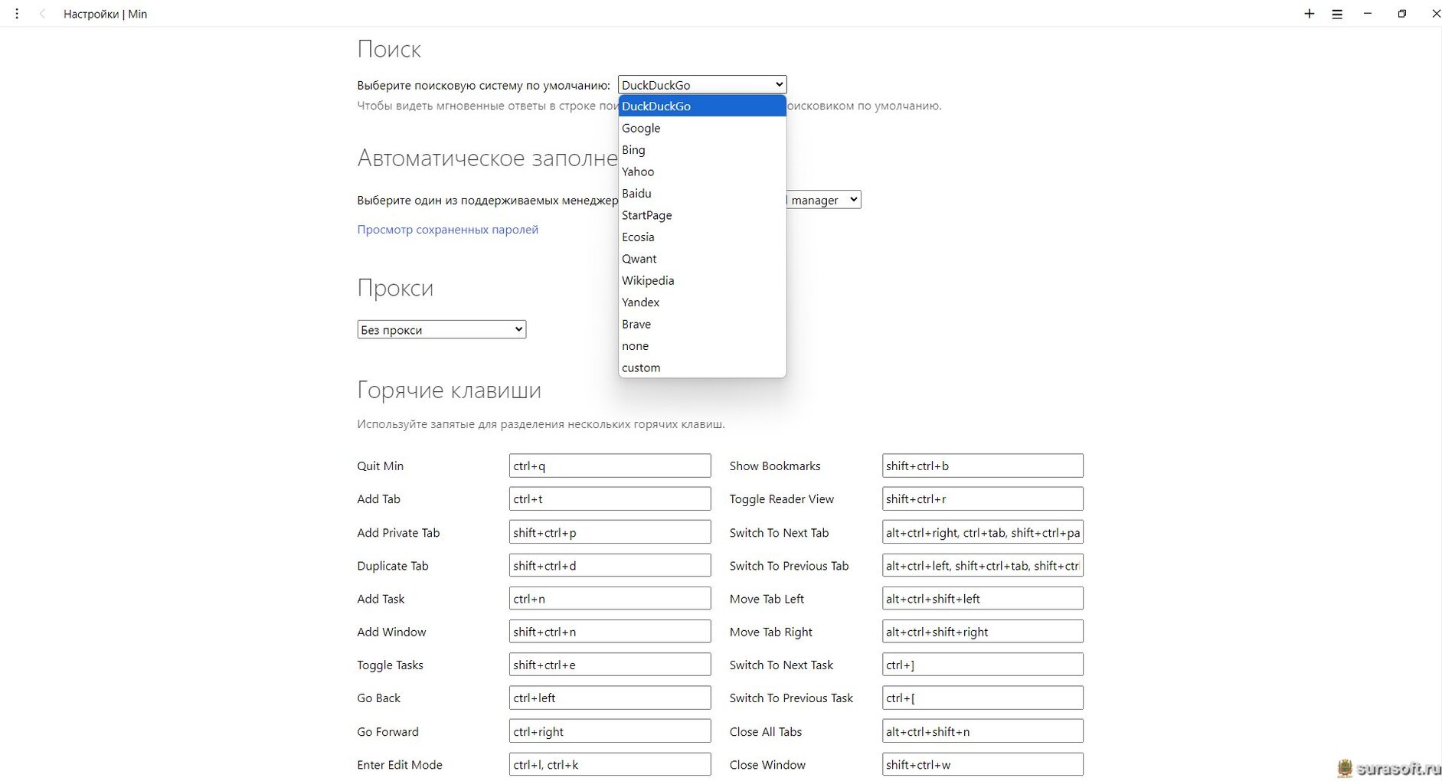
Task: Close the Min browser window
Action: [1435, 14]
